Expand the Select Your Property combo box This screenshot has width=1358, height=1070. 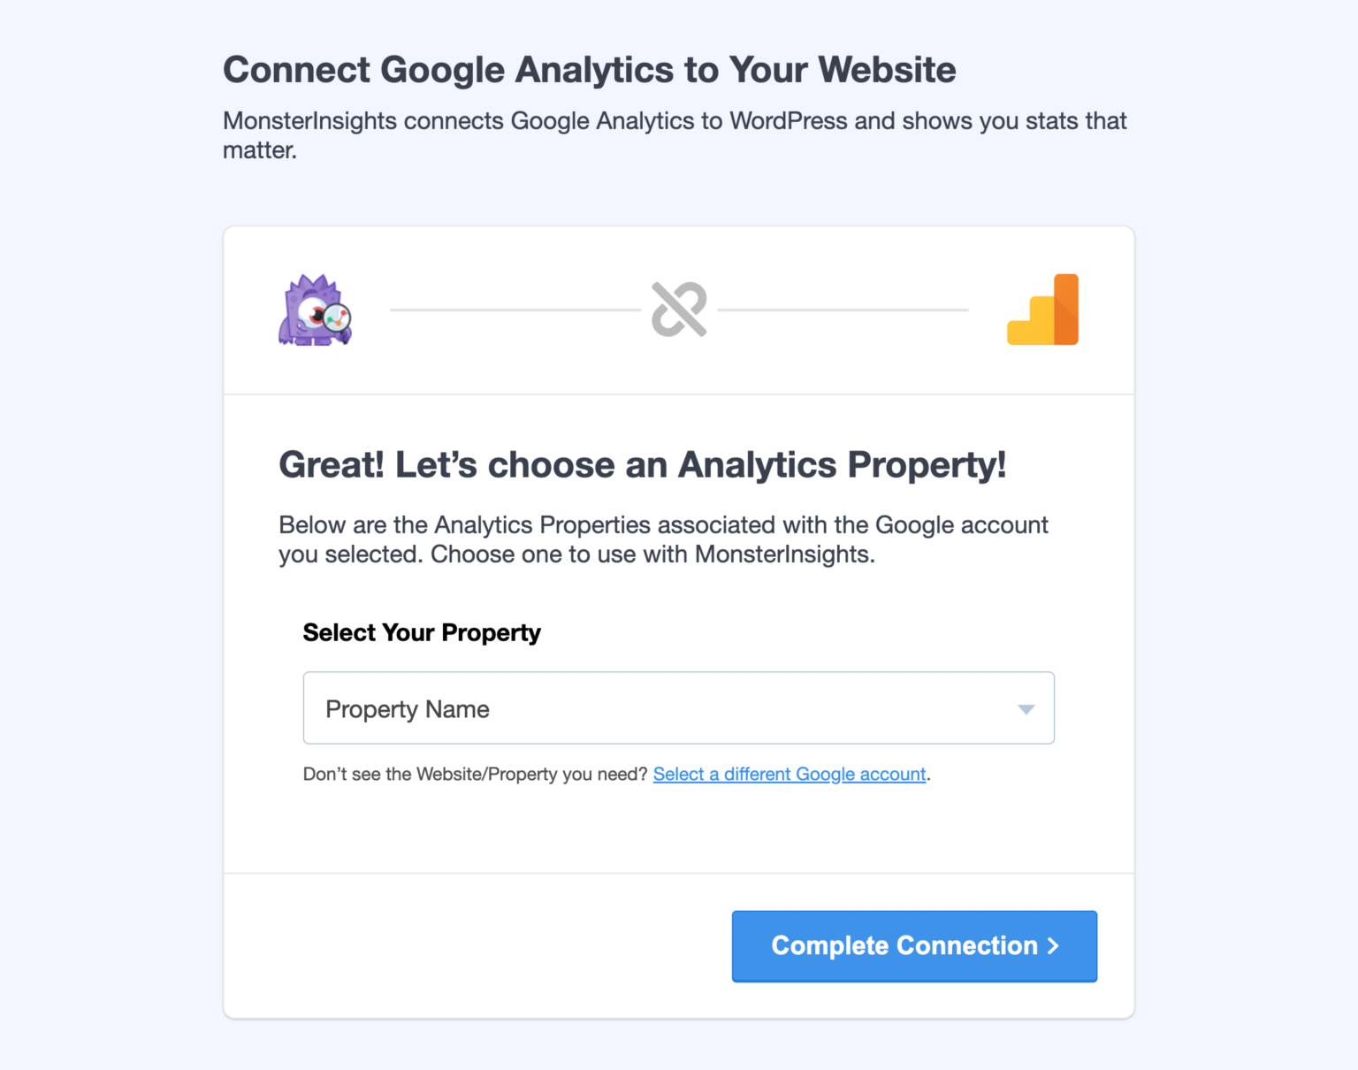click(x=679, y=707)
